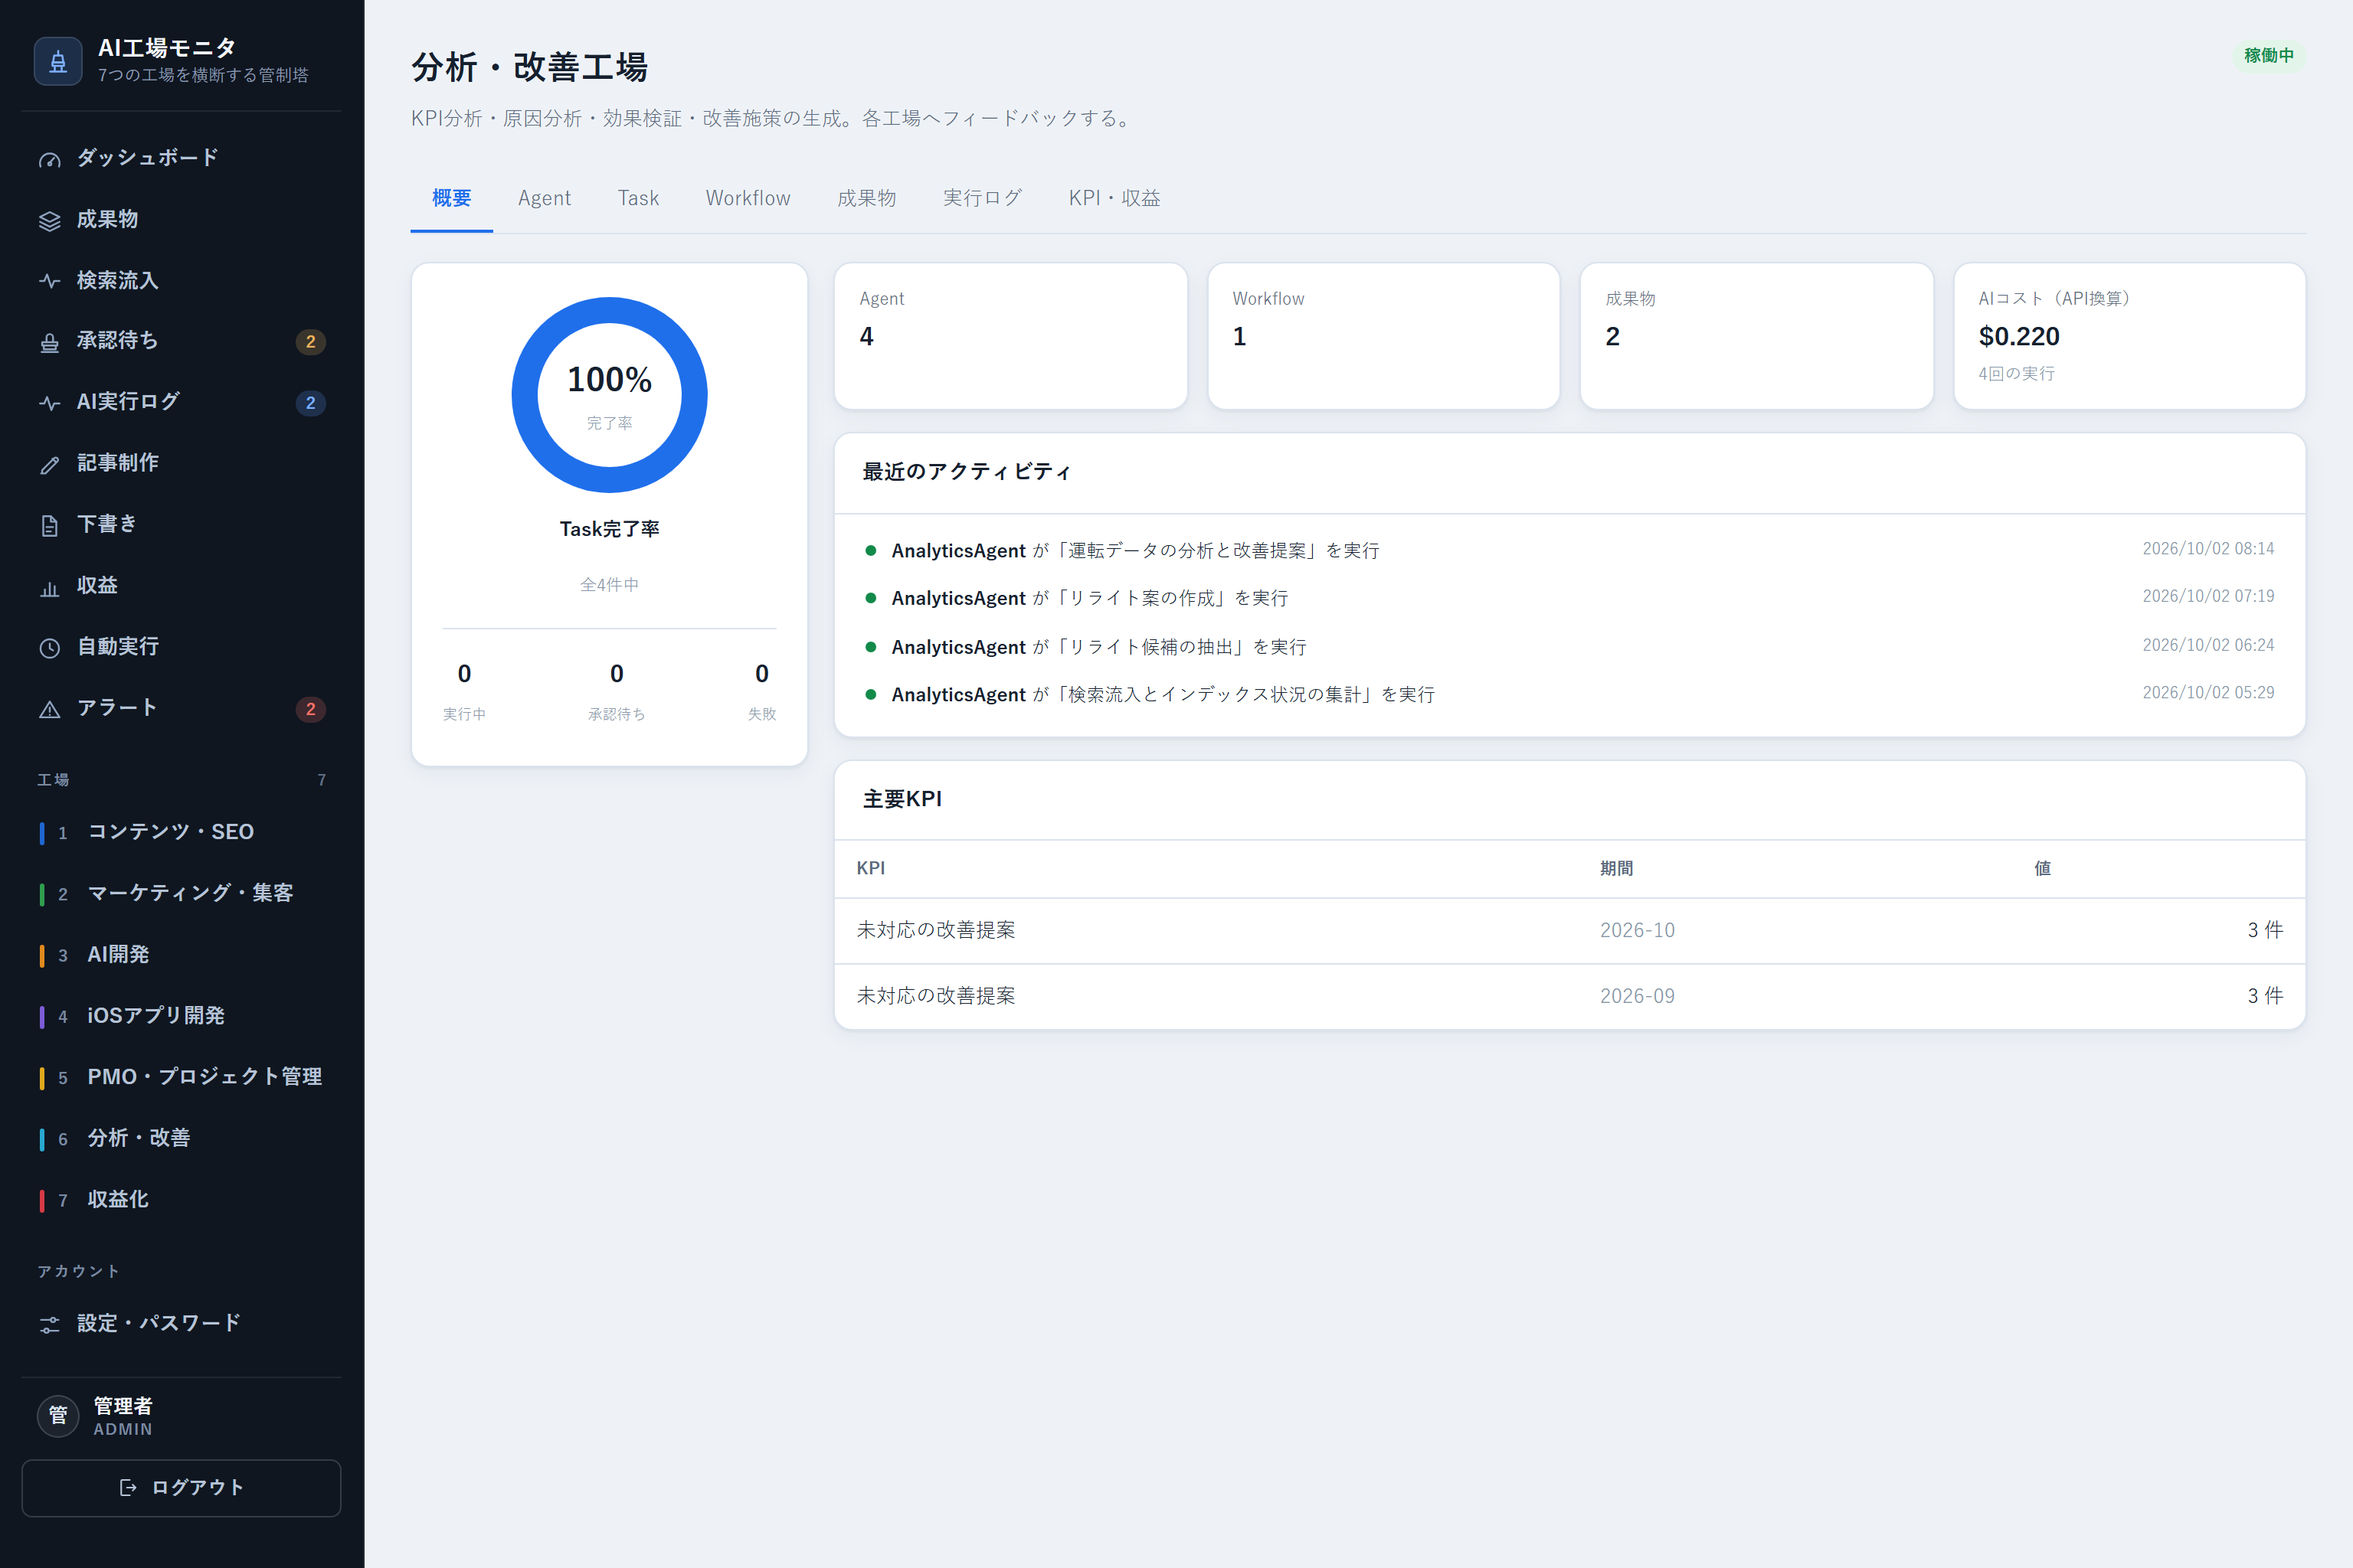Click activity「リライト案の作成」row
Image resolution: width=2353 pixels, height=1568 pixels.
point(1569,598)
